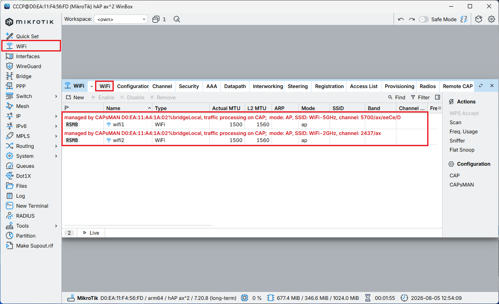Click the cube icon beside settings gear

(479, 19)
